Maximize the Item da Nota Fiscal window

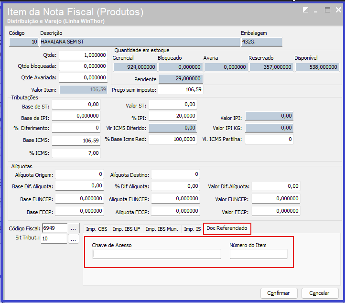tap(327, 10)
